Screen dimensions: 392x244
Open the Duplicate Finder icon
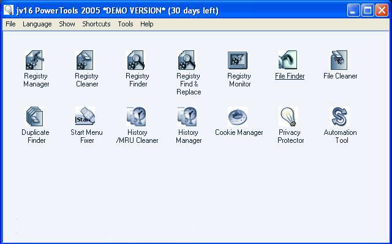[35, 116]
